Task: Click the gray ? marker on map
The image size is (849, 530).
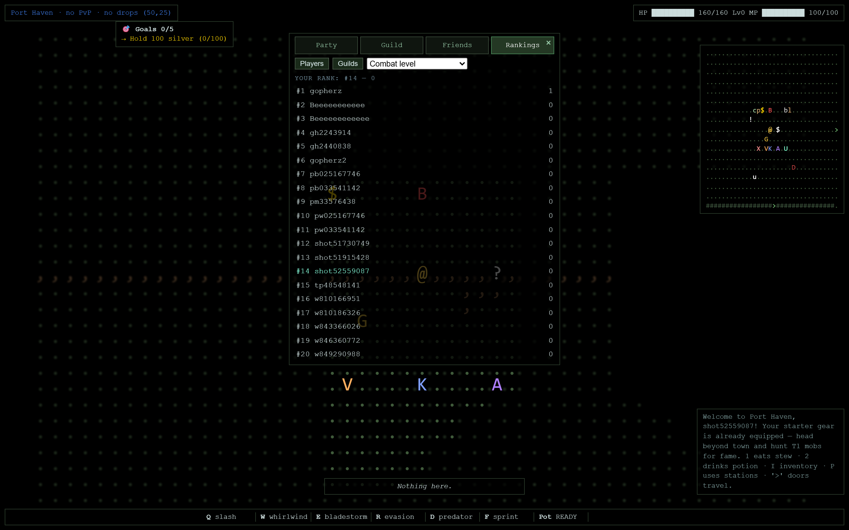Action: (x=497, y=272)
